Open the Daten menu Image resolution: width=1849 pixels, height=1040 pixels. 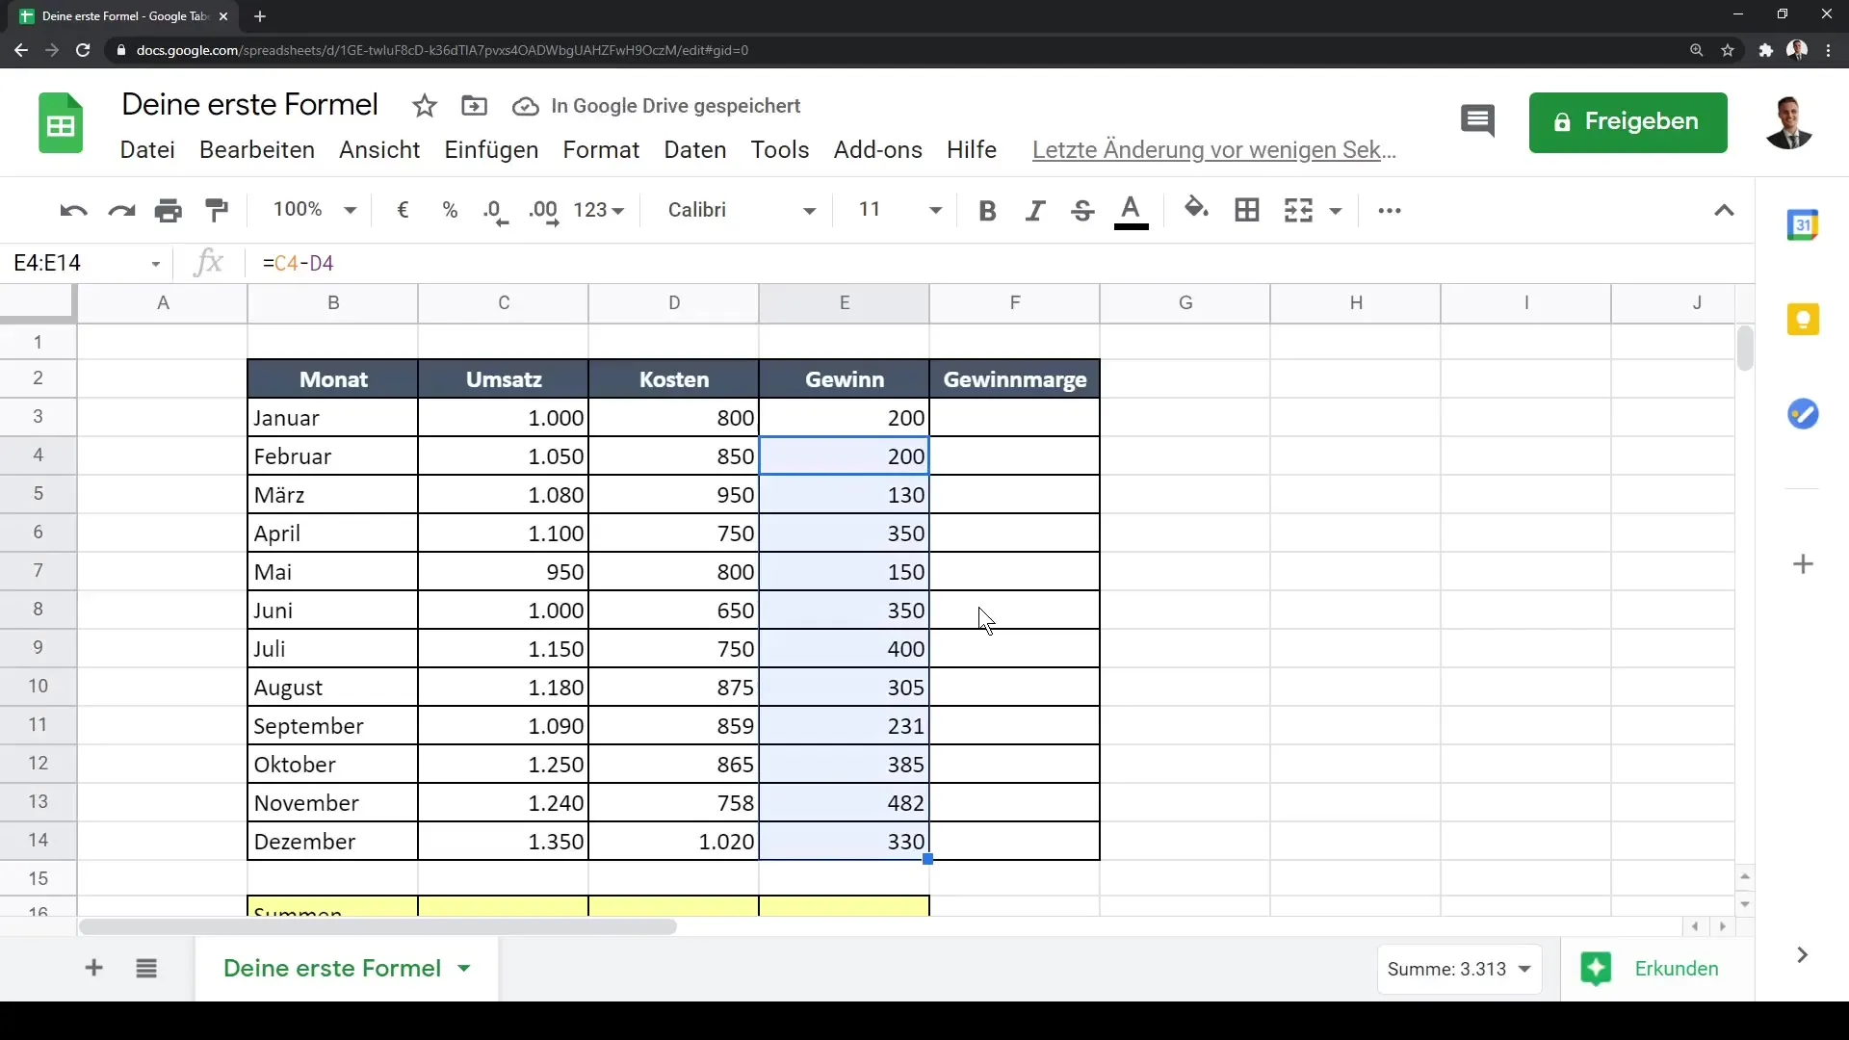[x=695, y=150]
